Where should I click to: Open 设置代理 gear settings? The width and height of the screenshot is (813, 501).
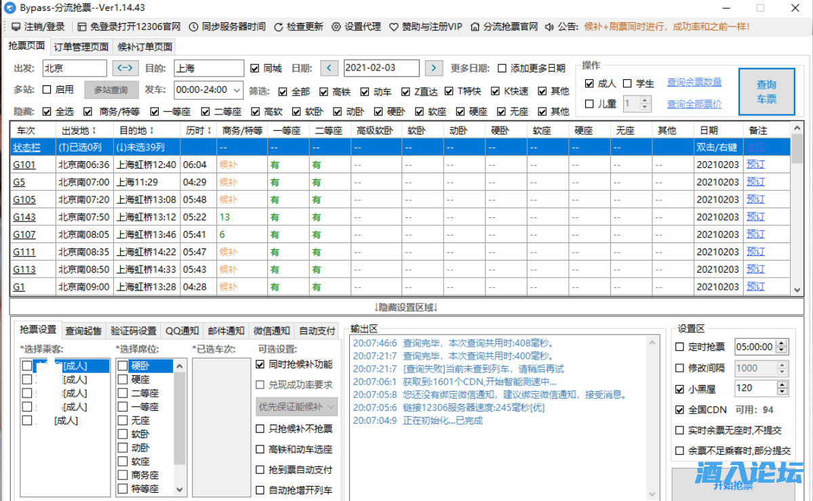[x=336, y=27]
